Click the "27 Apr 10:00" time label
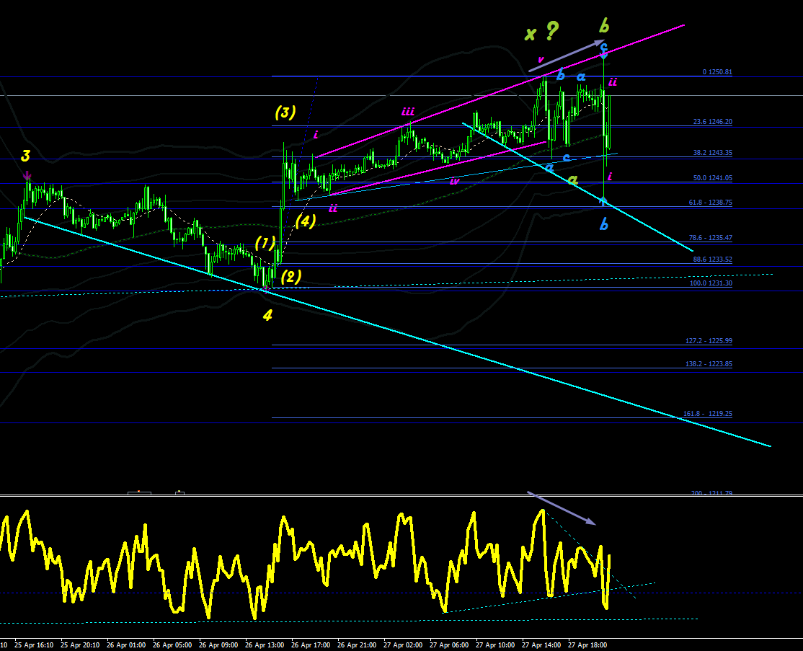The image size is (803, 651). [494, 645]
